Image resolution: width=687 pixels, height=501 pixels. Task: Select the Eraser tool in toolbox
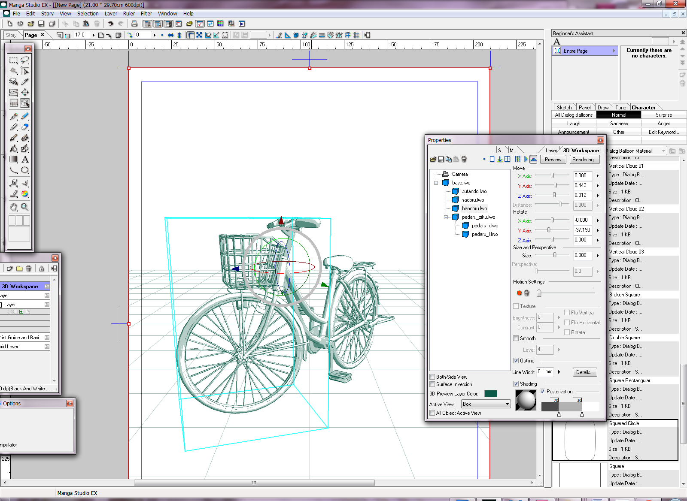25,127
